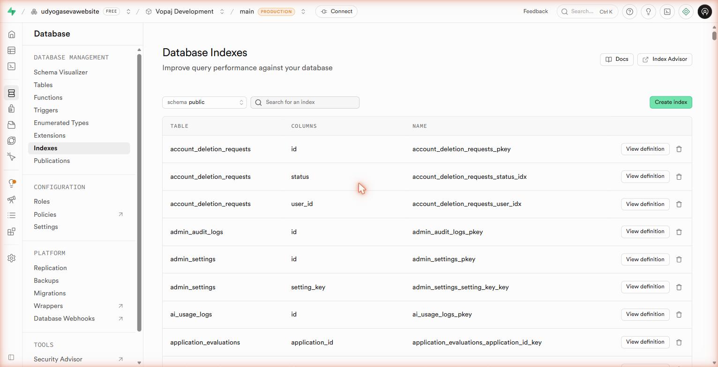The height and width of the screenshot is (367, 718).
Task: Delete admin_settings_setting_key_key via trash icon
Action: 679,287
